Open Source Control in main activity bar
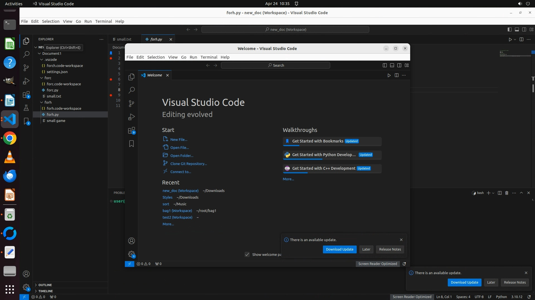The height and width of the screenshot is (300, 535). click(26, 67)
